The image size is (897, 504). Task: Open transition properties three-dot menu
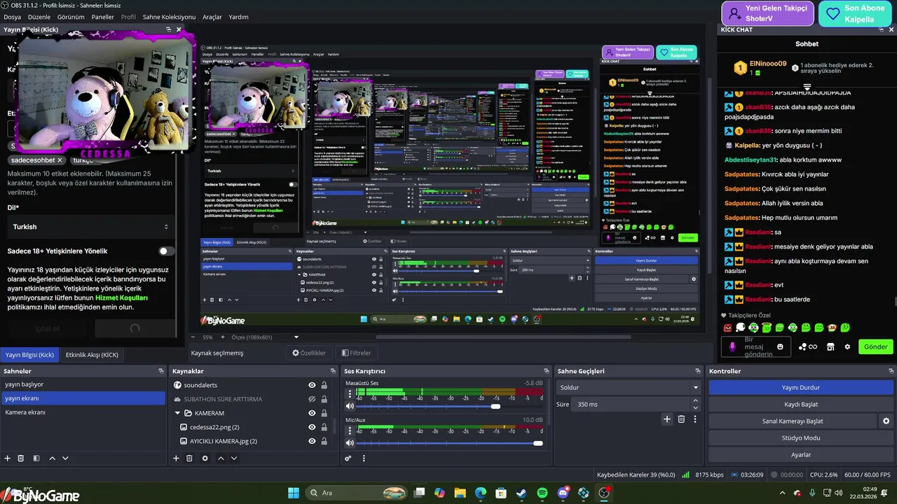point(695,419)
